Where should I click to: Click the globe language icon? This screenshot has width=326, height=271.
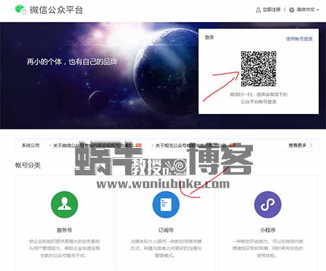pyautogui.click(x=291, y=10)
